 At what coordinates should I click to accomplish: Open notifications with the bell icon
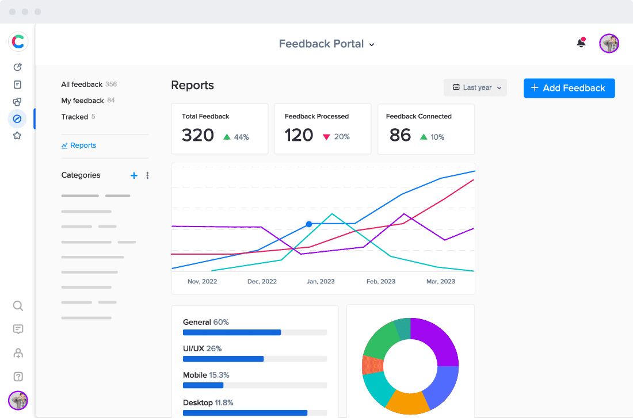click(x=581, y=43)
